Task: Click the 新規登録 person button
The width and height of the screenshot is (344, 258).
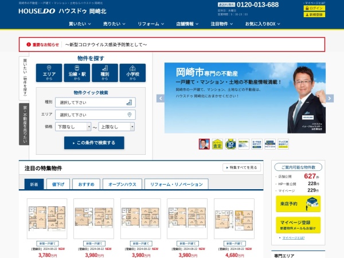Action: pos(314,14)
